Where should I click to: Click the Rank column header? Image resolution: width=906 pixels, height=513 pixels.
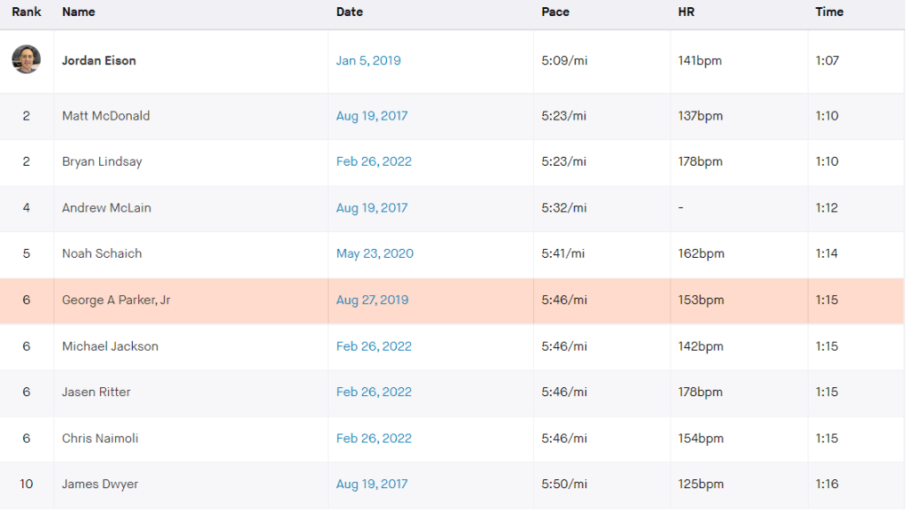point(27,12)
